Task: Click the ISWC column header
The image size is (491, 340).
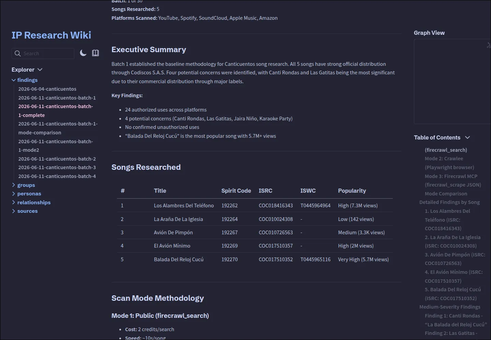Action: pos(308,191)
